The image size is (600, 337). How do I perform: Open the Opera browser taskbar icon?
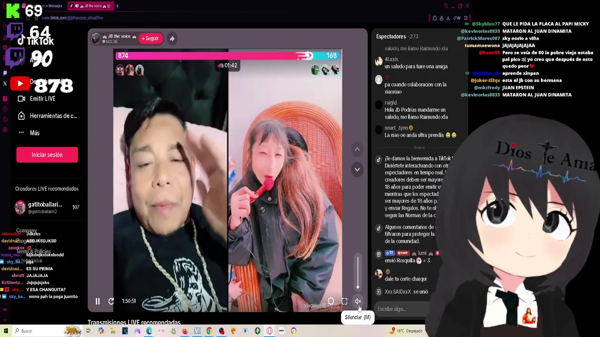click(270, 331)
